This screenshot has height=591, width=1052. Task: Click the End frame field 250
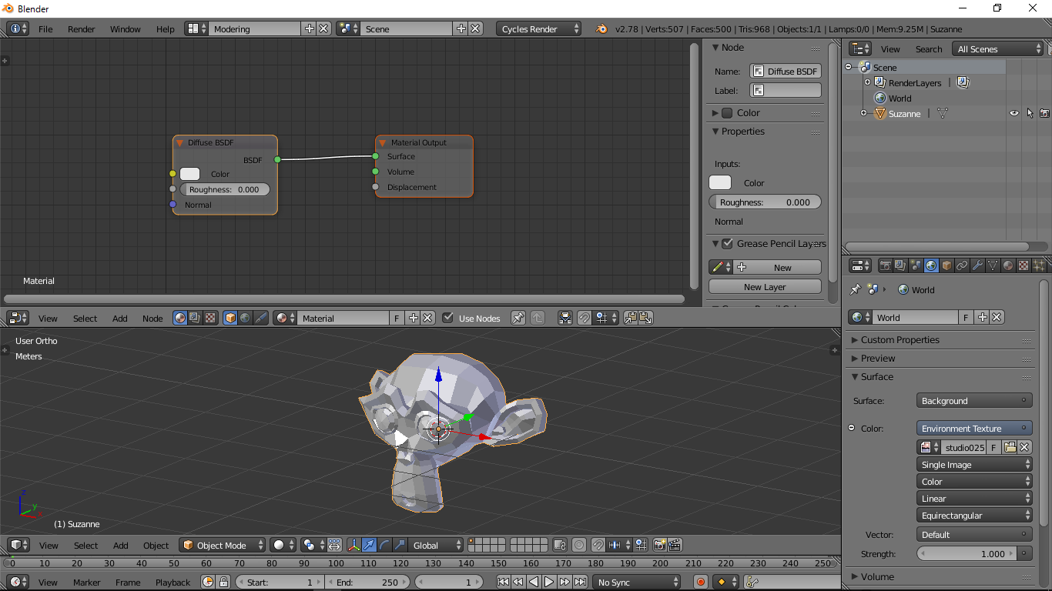click(369, 583)
